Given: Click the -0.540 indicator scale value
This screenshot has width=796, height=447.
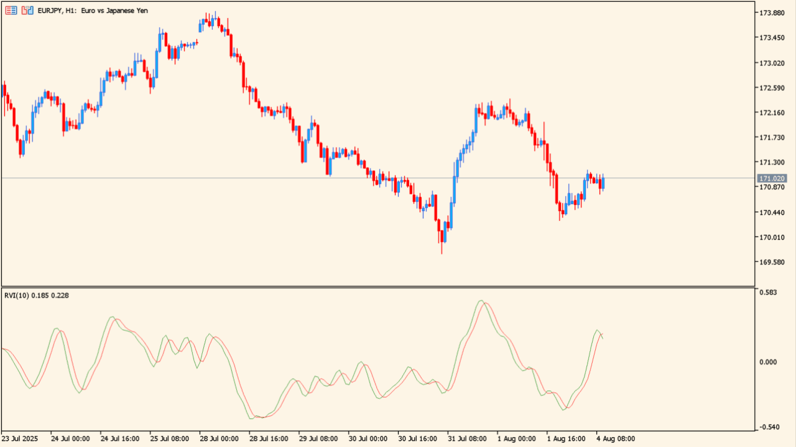Looking at the screenshot, I should [x=768, y=427].
